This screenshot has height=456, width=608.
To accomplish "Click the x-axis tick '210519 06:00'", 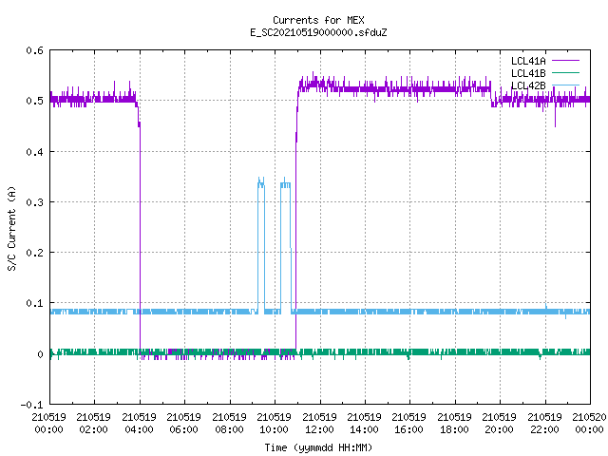I will pos(183,424).
